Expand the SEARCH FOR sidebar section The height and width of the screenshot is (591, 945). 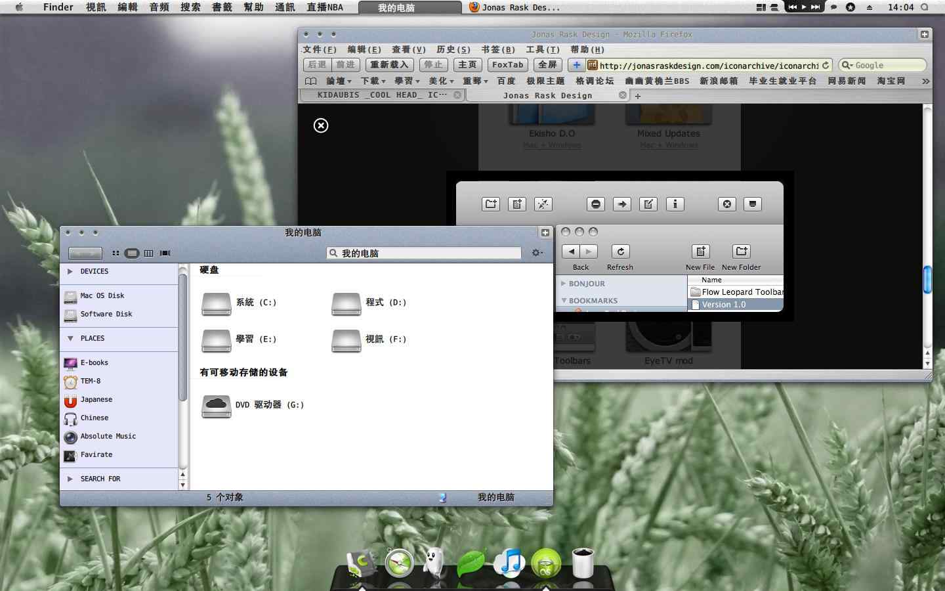pyautogui.click(x=70, y=479)
